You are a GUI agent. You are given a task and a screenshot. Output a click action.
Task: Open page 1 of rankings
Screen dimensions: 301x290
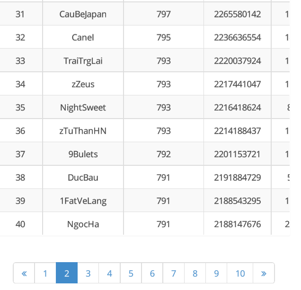click(x=45, y=273)
